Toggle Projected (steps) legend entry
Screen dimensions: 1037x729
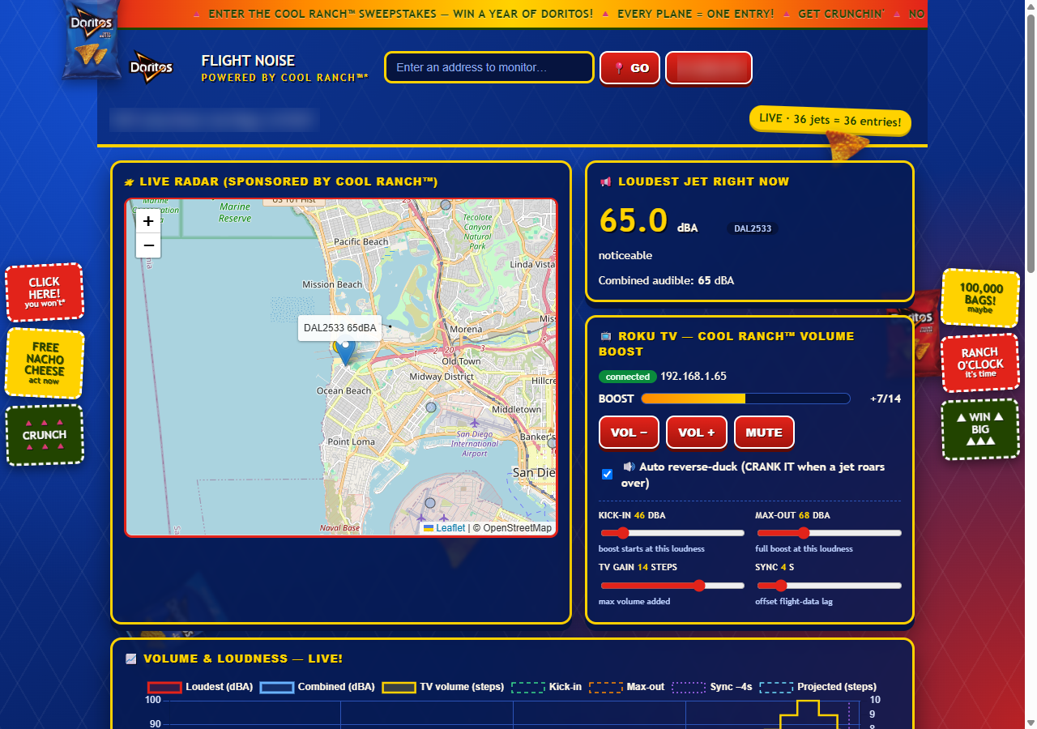[818, 687]
